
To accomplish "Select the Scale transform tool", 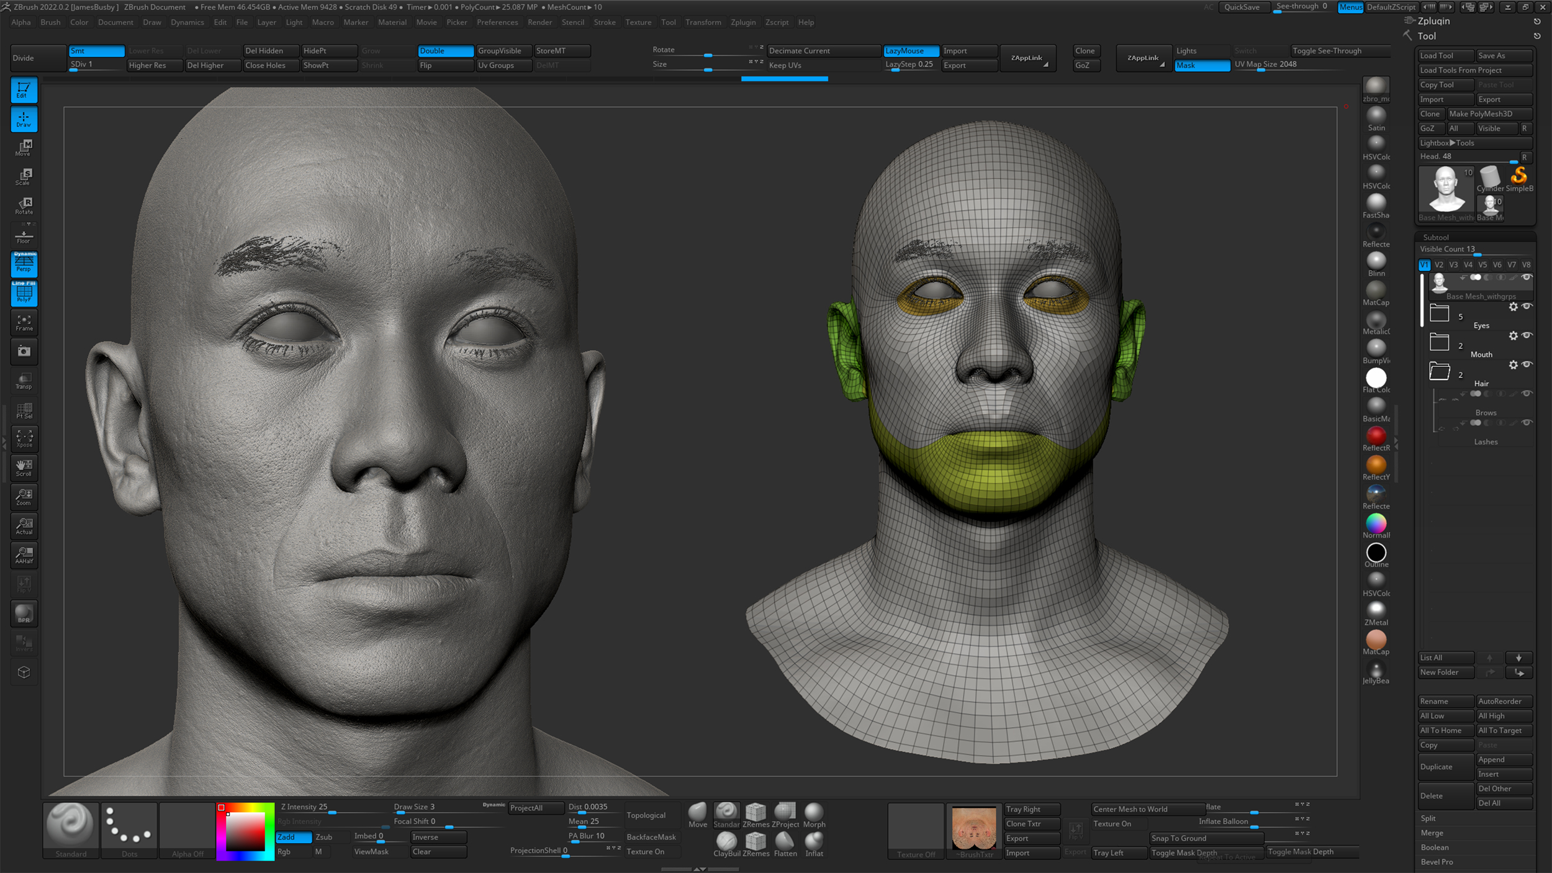I will point(24,177).
